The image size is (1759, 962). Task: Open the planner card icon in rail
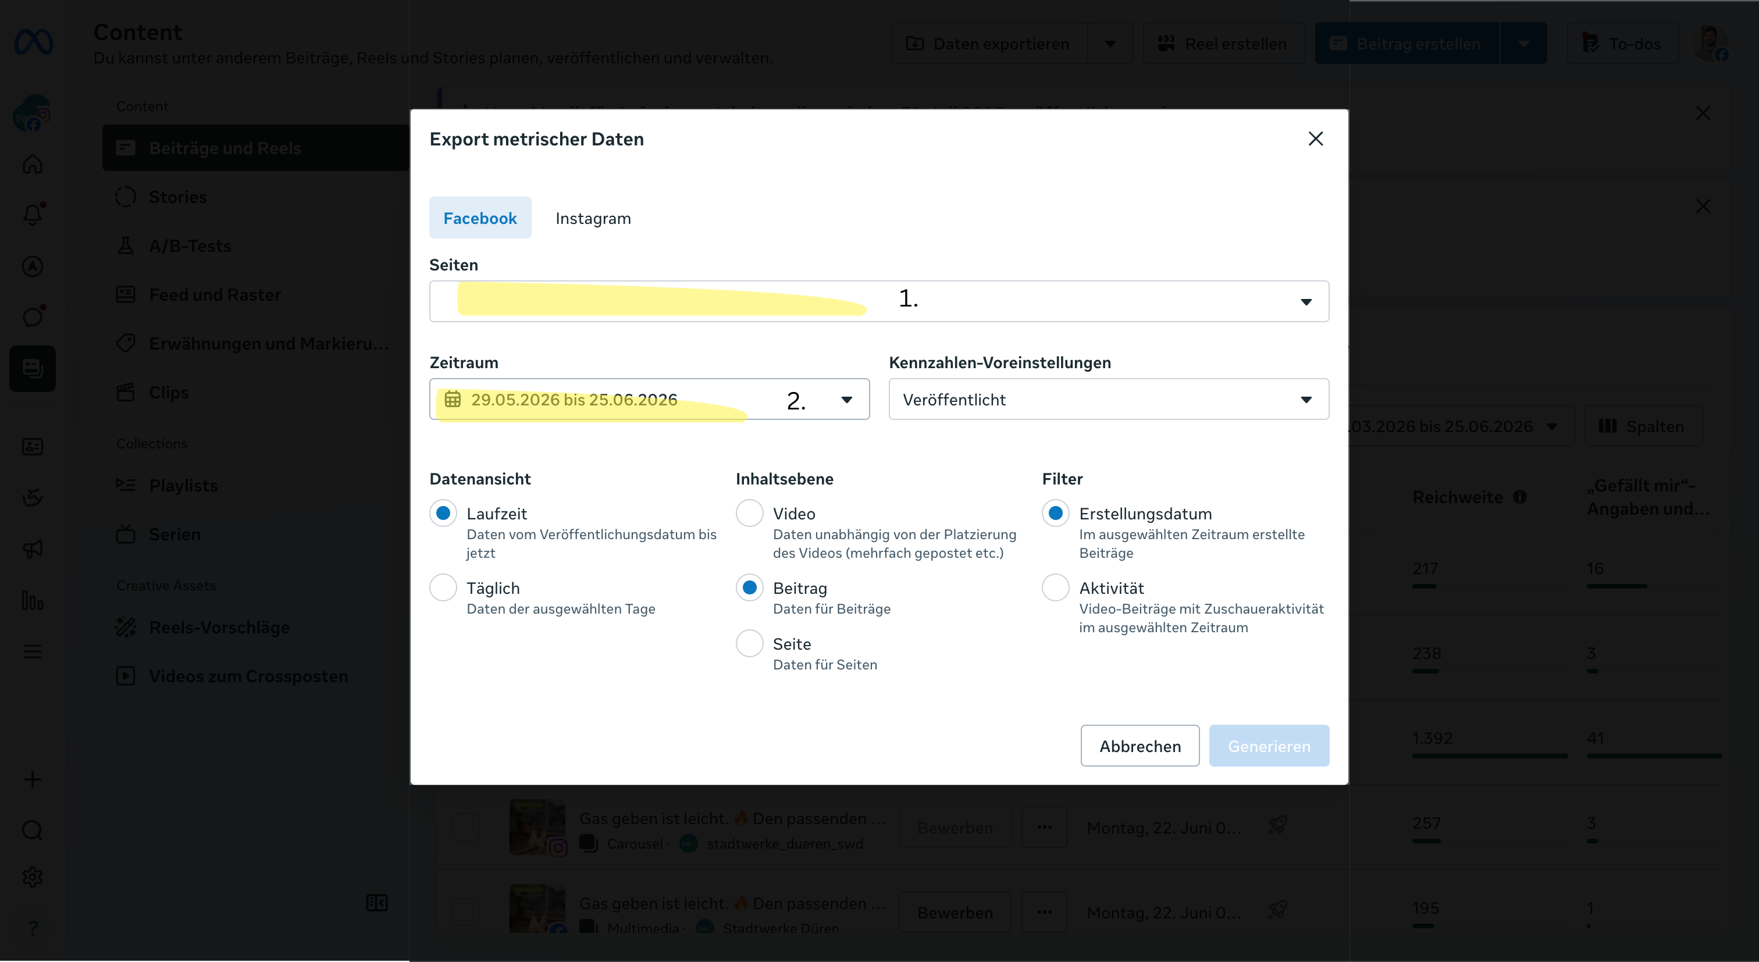[32, 447]
